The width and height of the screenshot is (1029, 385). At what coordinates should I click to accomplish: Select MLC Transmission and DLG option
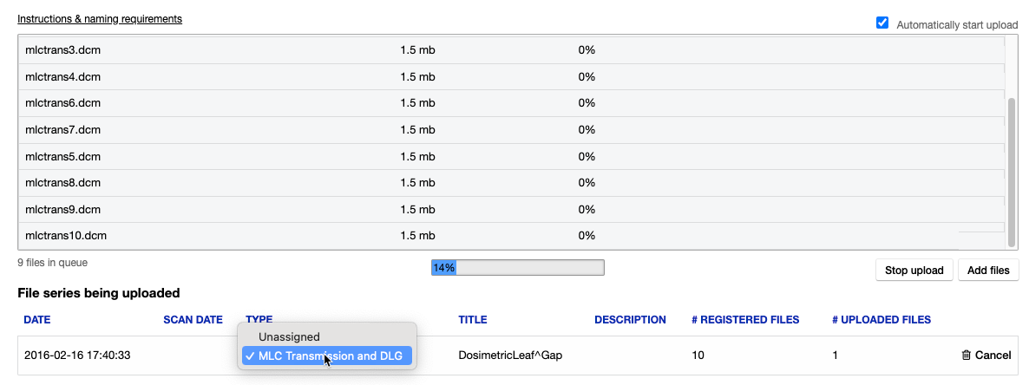coord(328,356)
